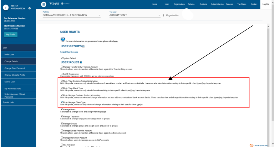Viewport: 275px width, 147px height.
Task: Open the Portfolio dropdown
Action: [x=71, y=15]
